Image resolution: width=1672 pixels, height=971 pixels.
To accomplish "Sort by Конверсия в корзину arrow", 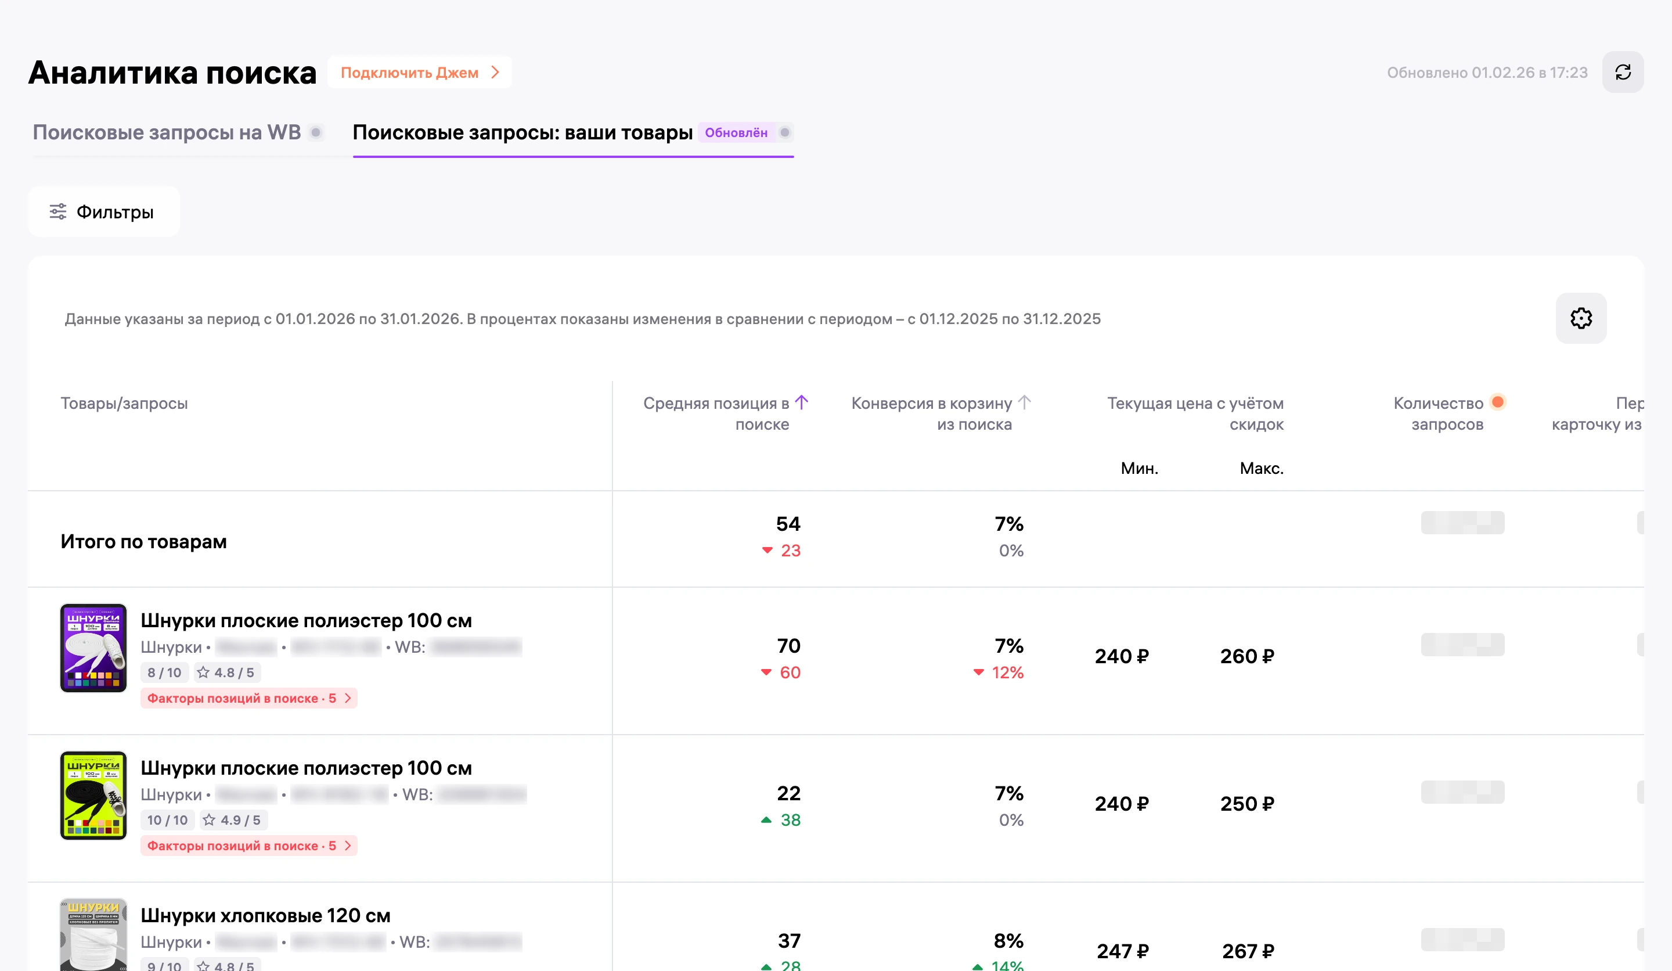I will [1024, 402].
